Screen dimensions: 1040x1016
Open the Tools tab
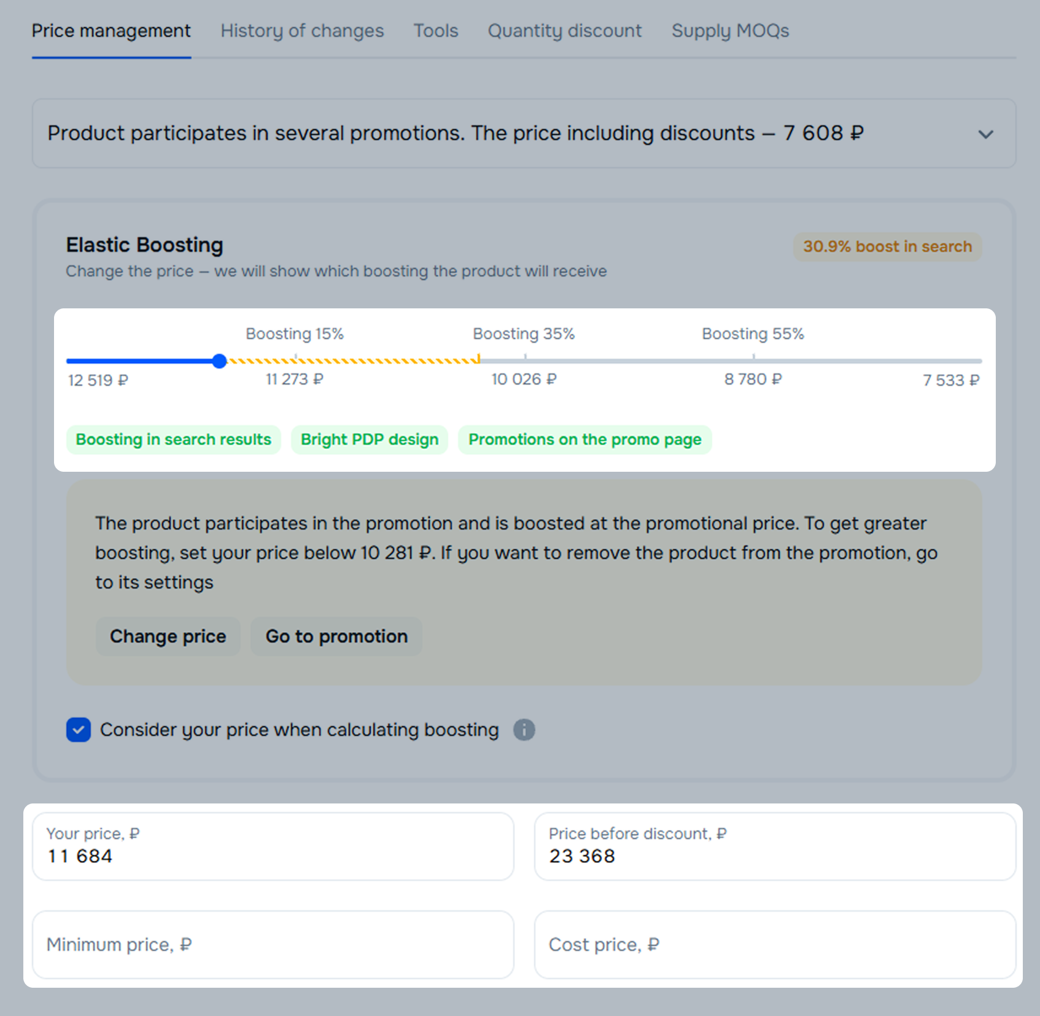435,31
